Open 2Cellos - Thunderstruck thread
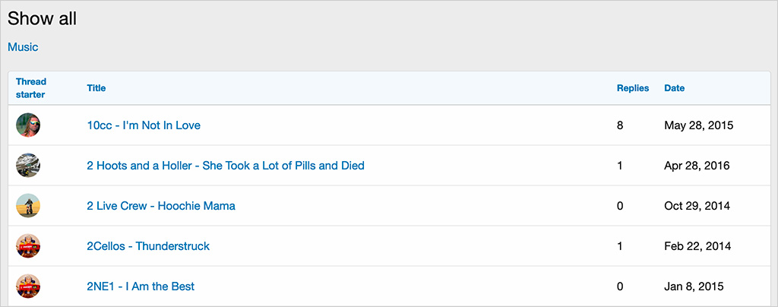This screenshot has height=307, width=778. tap(148, 246)
